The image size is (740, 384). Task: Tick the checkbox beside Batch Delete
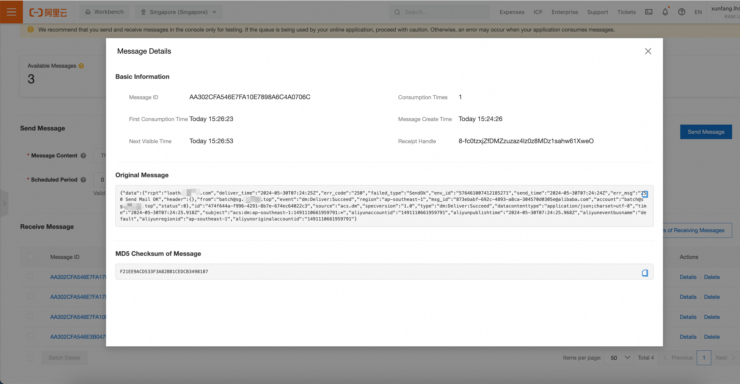pyautogui.click(x=31, y=358)
